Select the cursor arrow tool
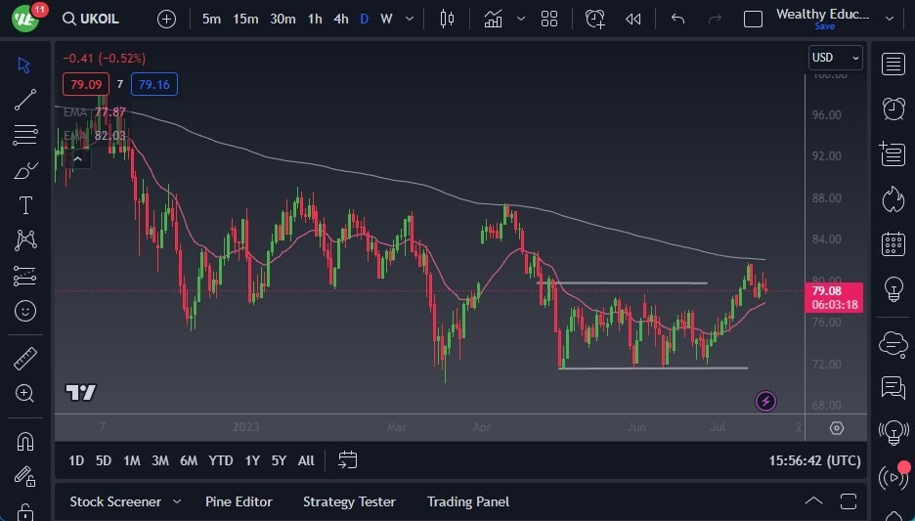This screenshot has height=521, width=915. pyautogui.click(x=23, y=65)
